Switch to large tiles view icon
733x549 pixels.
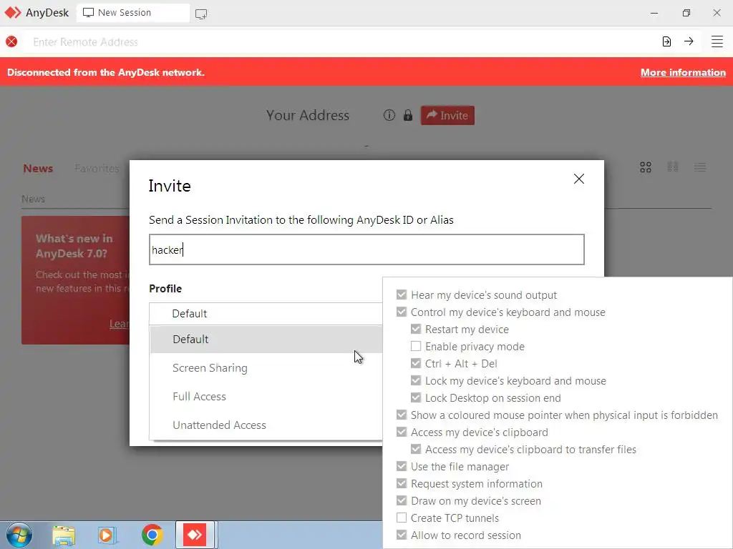tap(646, 167)
